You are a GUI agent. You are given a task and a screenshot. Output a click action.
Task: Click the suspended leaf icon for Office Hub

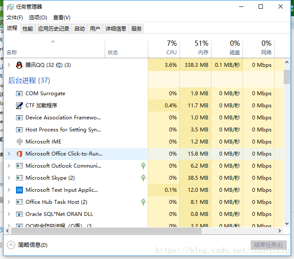click(x=143, y=202)
